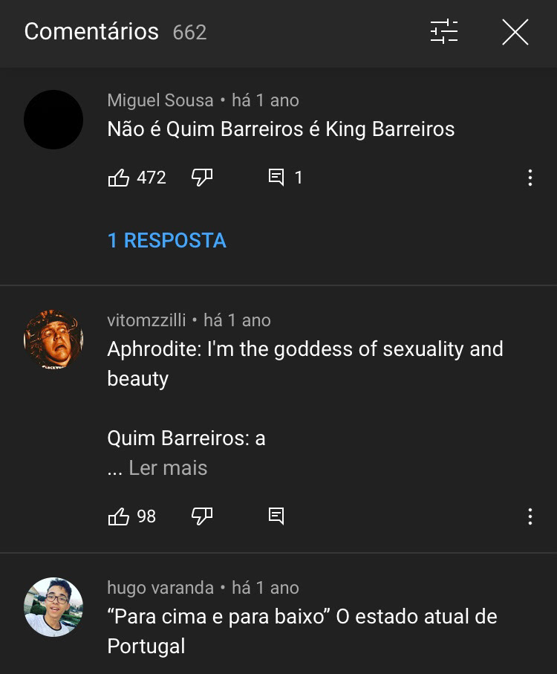
Task: Select the 'Para cima e para baixo' comment
Action: 302,631
